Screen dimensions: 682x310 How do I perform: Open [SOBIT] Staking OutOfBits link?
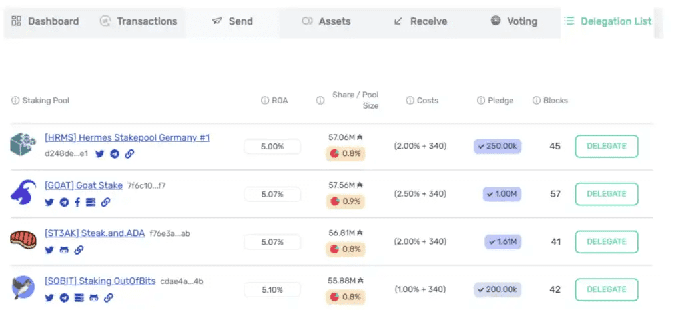coord(100,281)
